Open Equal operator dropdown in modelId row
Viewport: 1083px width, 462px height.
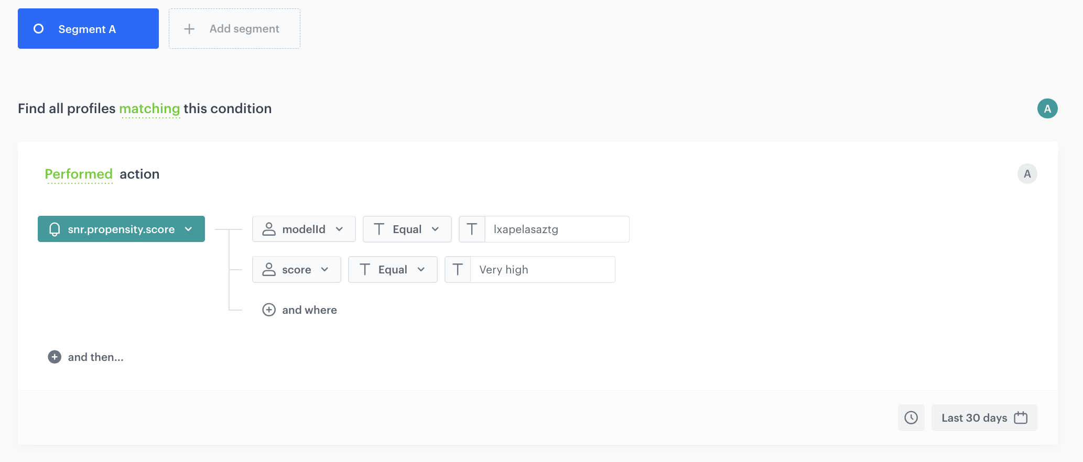tap(407, 229)
